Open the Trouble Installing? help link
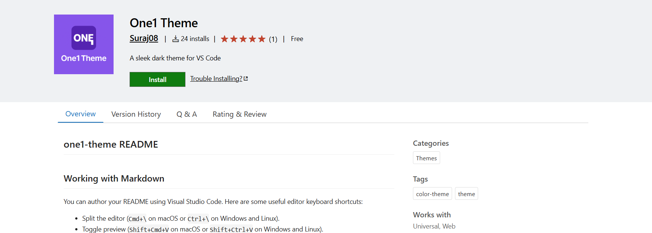The height and width of the screenshot is (233, 652). click(216, 79)
